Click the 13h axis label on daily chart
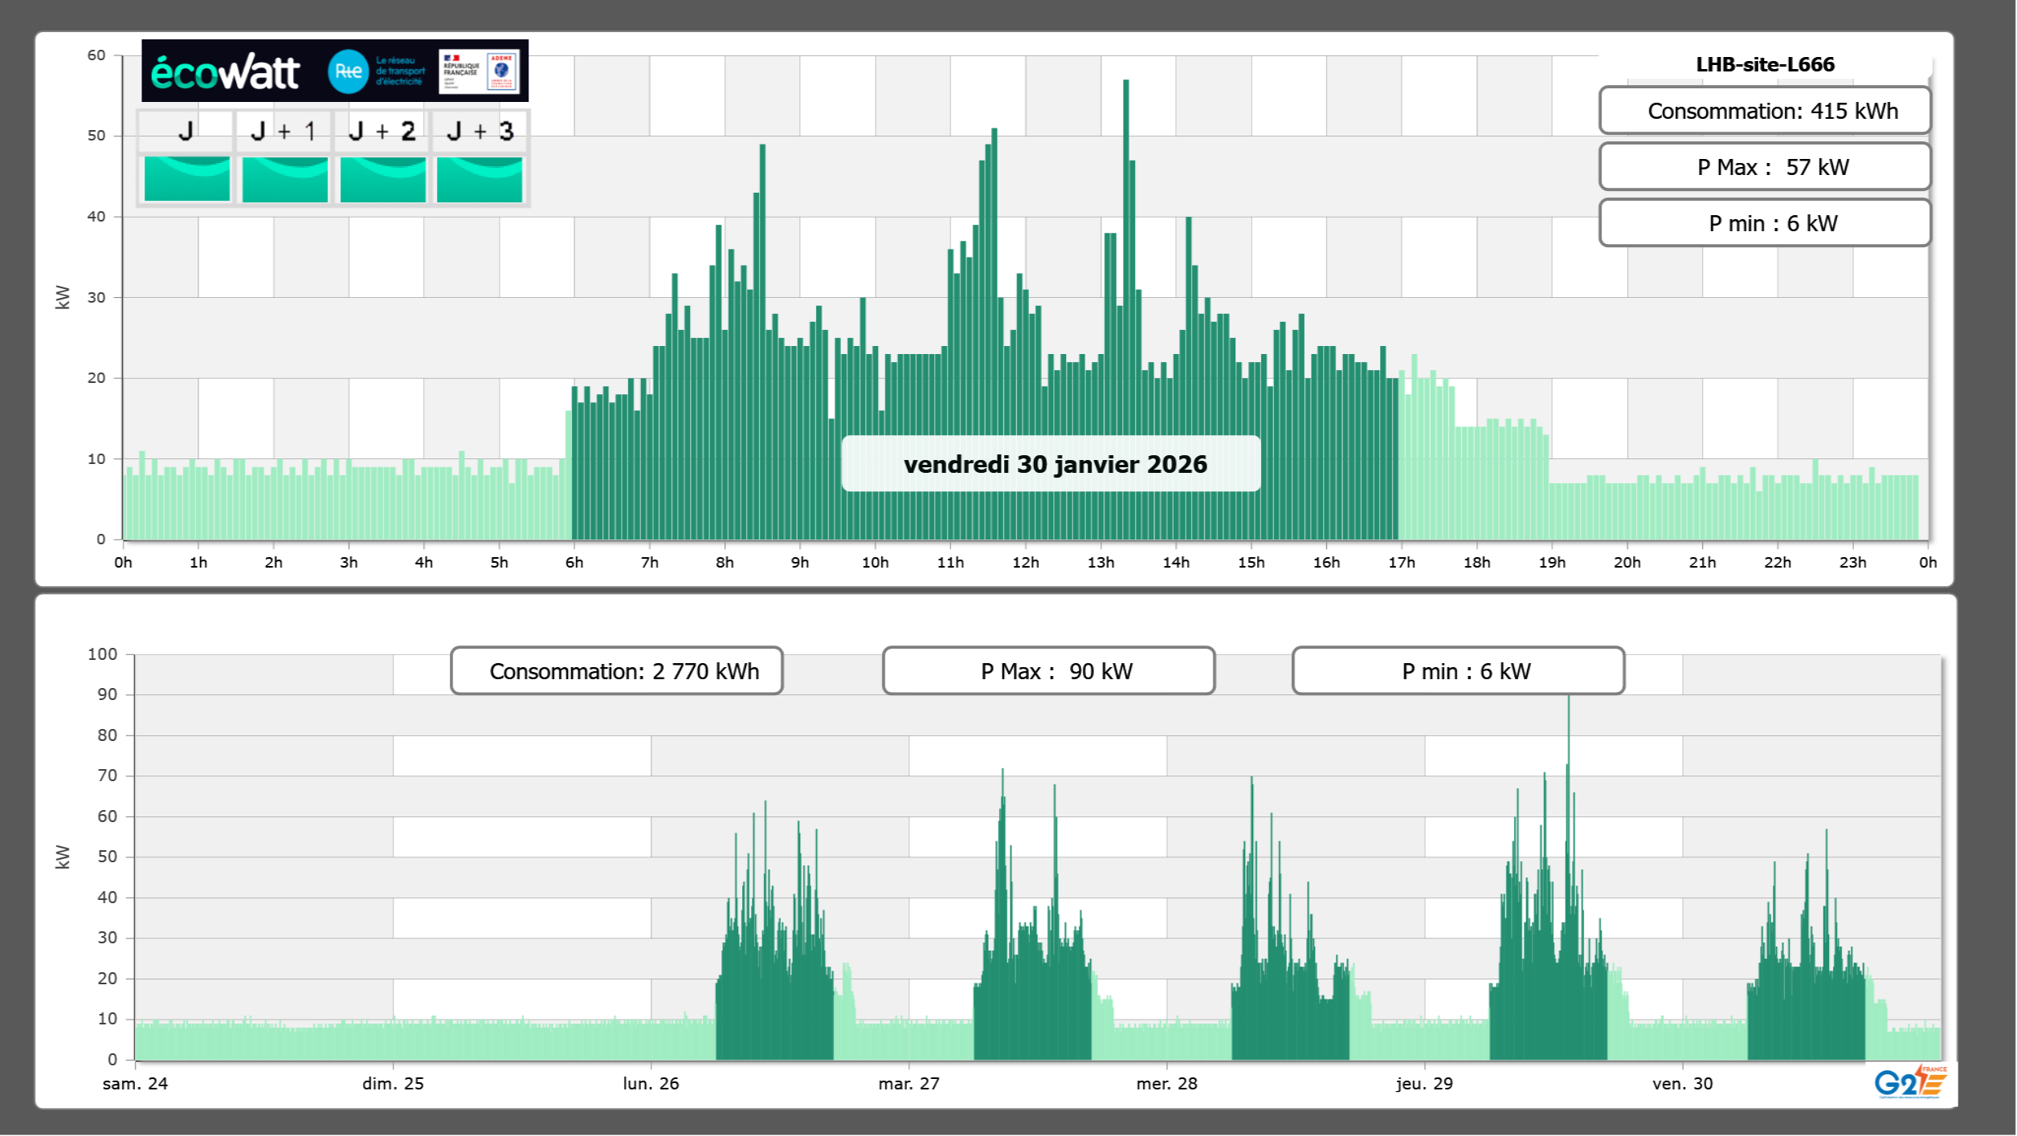This screenshot has height=1136, width=2017. point(1100,563)
